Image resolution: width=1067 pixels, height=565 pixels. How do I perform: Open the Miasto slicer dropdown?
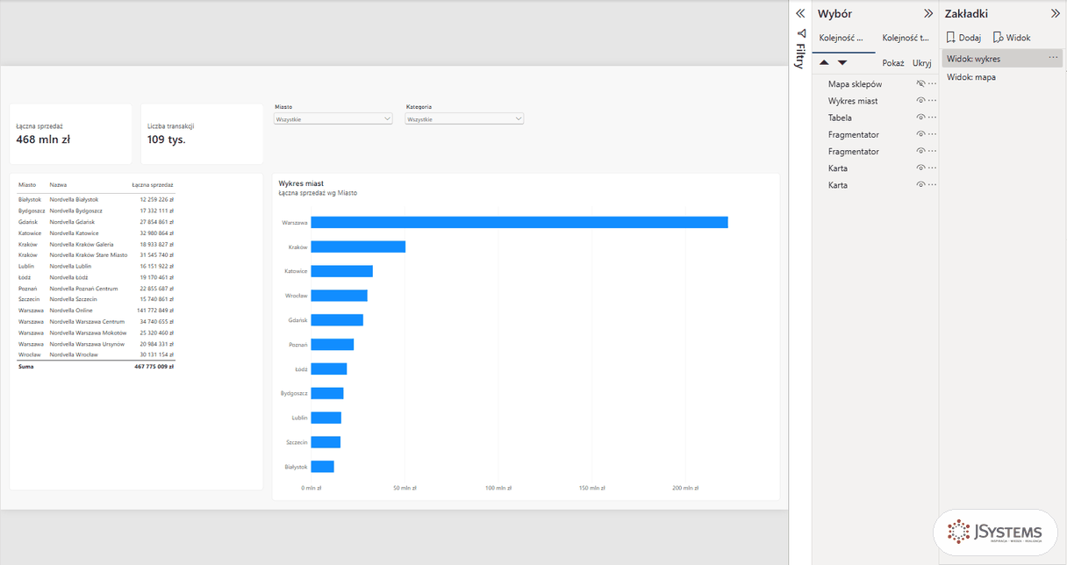point(333,118)
